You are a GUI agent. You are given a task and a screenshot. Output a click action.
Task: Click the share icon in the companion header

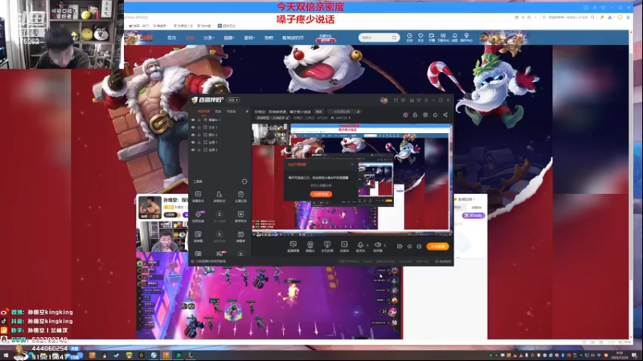point(445,115)
